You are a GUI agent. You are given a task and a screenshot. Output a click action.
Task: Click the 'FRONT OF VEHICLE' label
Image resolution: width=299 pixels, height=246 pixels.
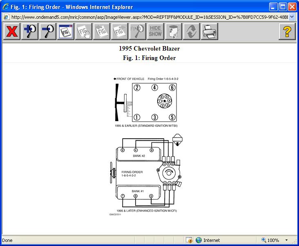(130, 79)
